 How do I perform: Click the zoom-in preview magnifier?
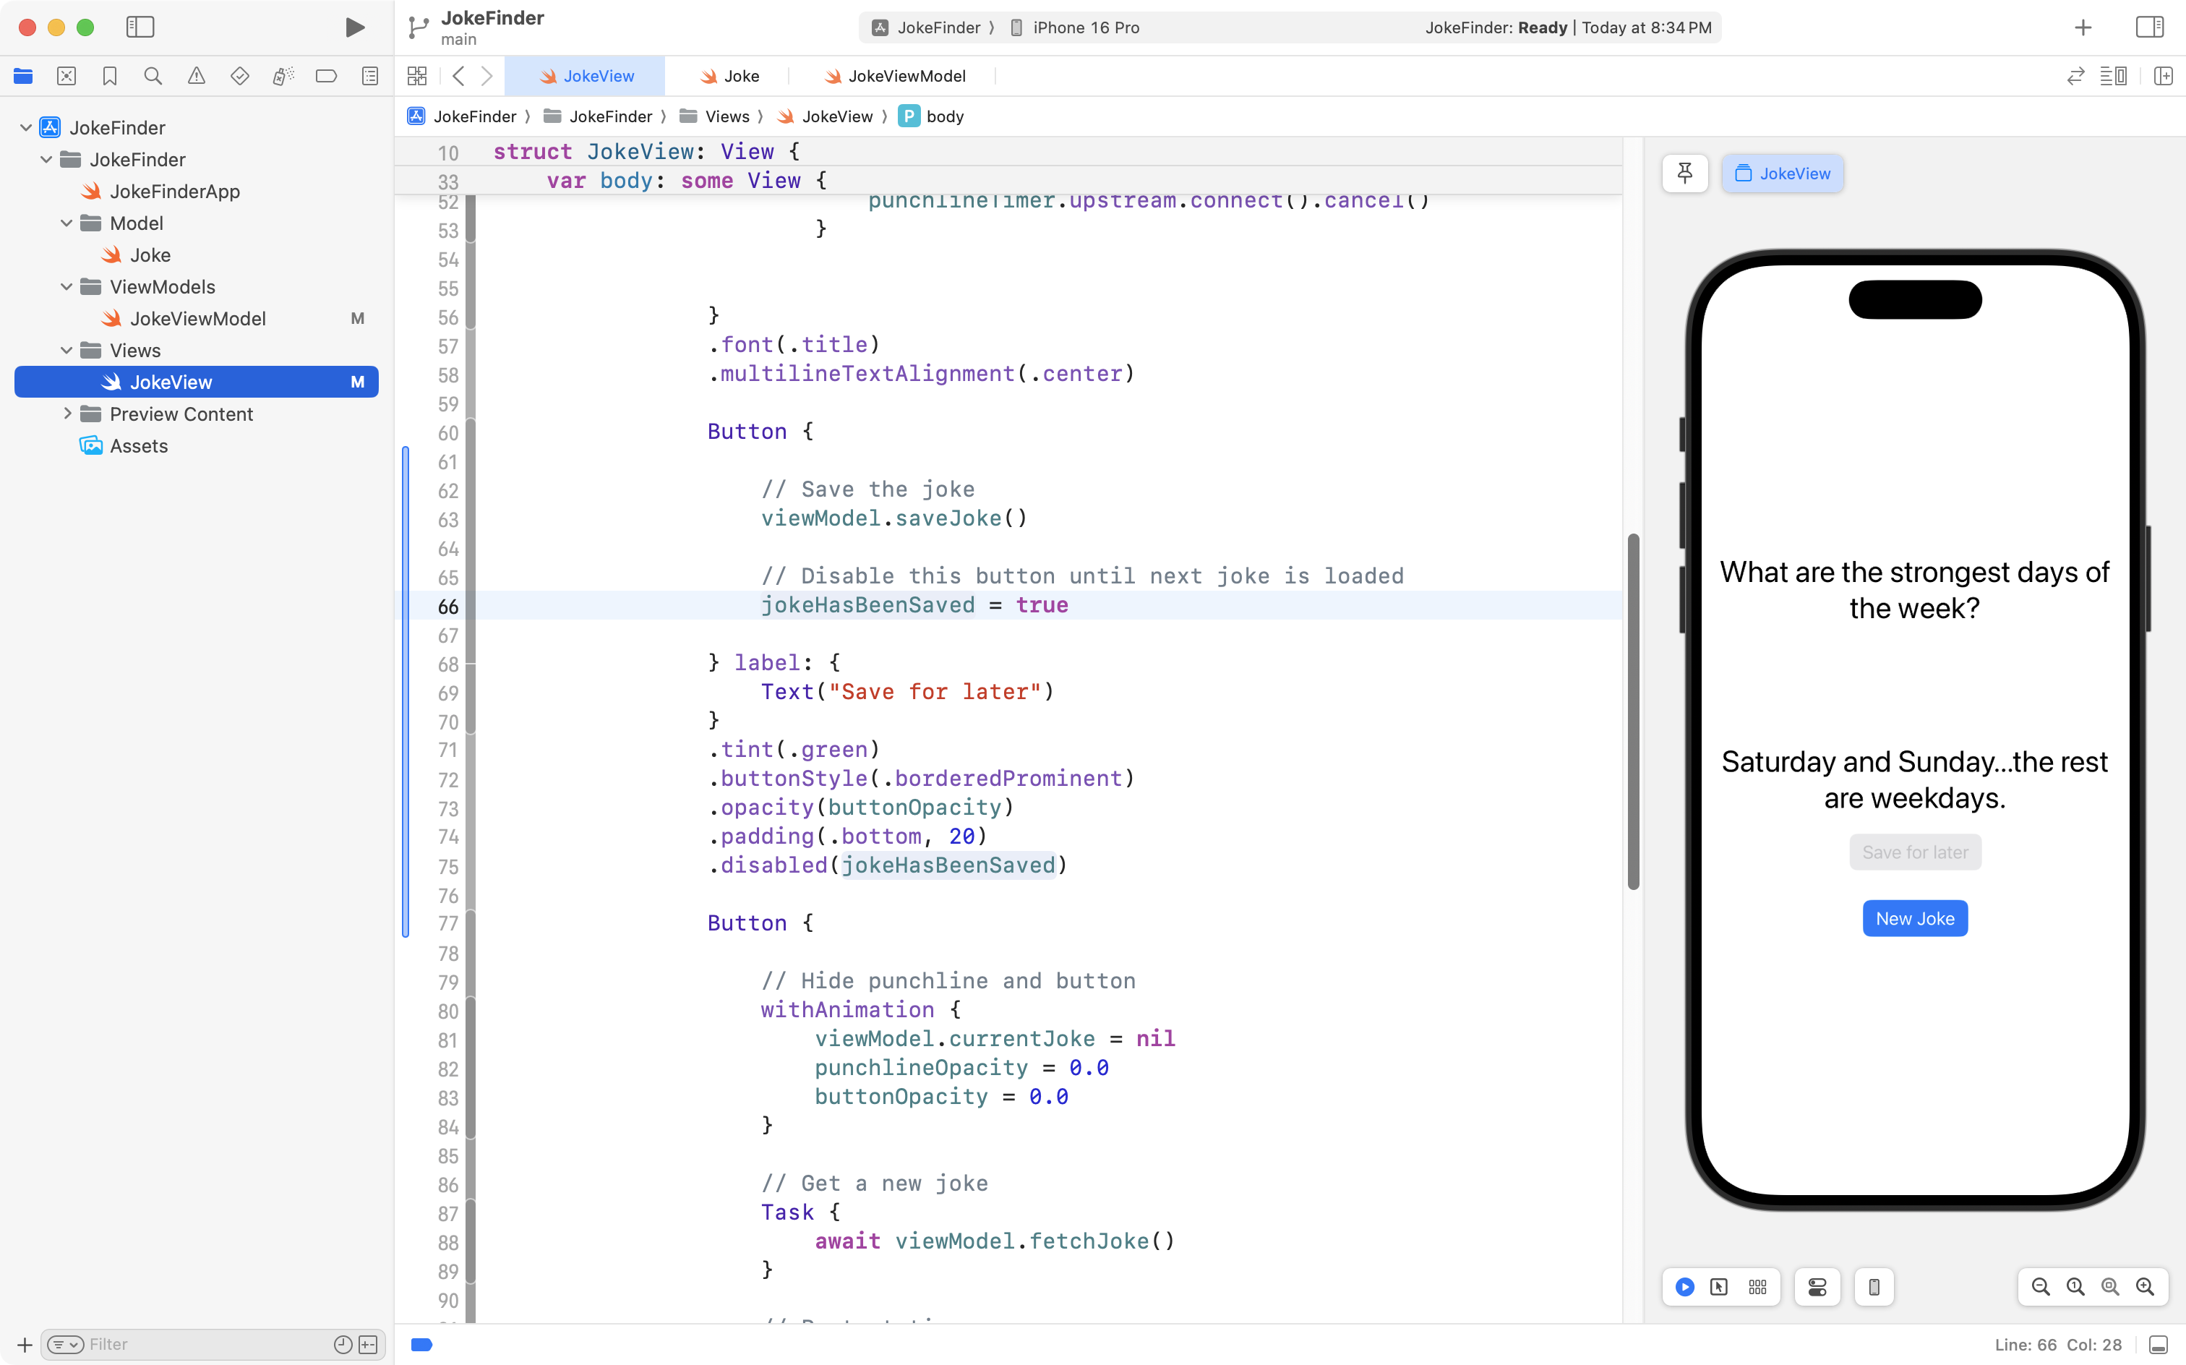click(x=2145, y=1286)
